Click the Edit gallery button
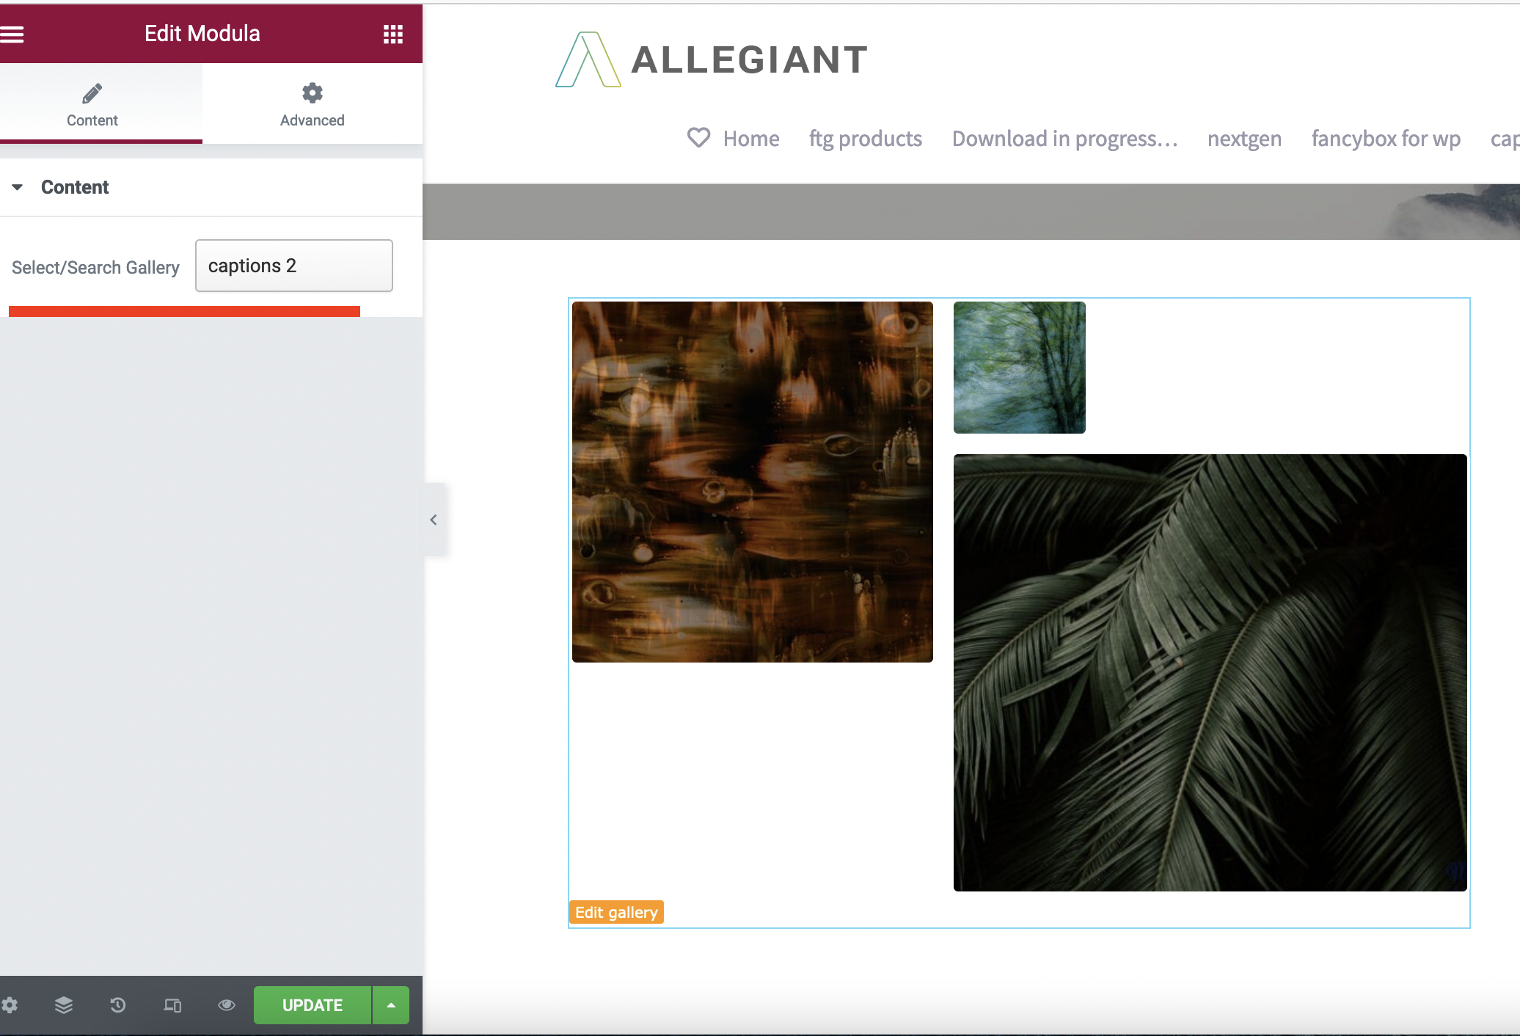The image size is (1520, 1036). point(616,912)
